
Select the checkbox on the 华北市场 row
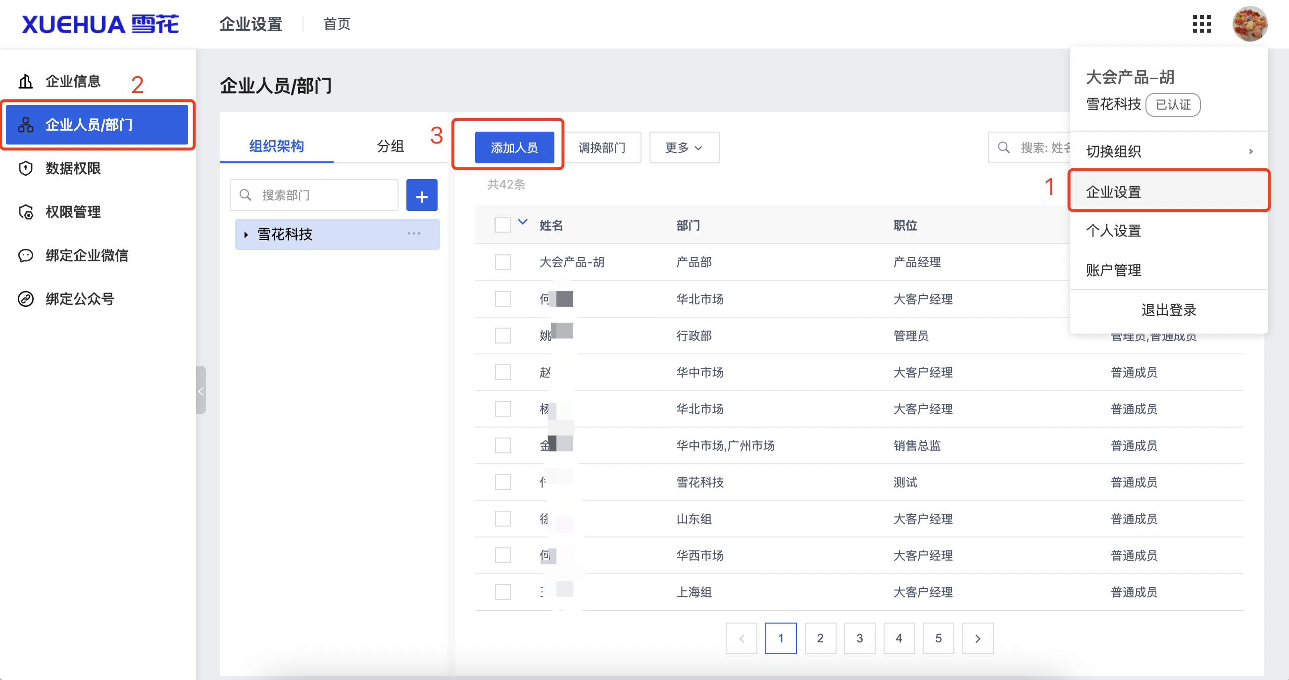point(502,299)
